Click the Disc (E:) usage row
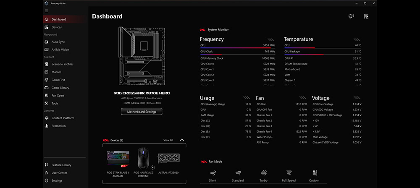 coord(226,131)
